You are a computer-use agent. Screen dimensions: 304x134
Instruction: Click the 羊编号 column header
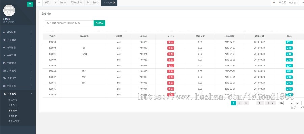coord(52,37)
